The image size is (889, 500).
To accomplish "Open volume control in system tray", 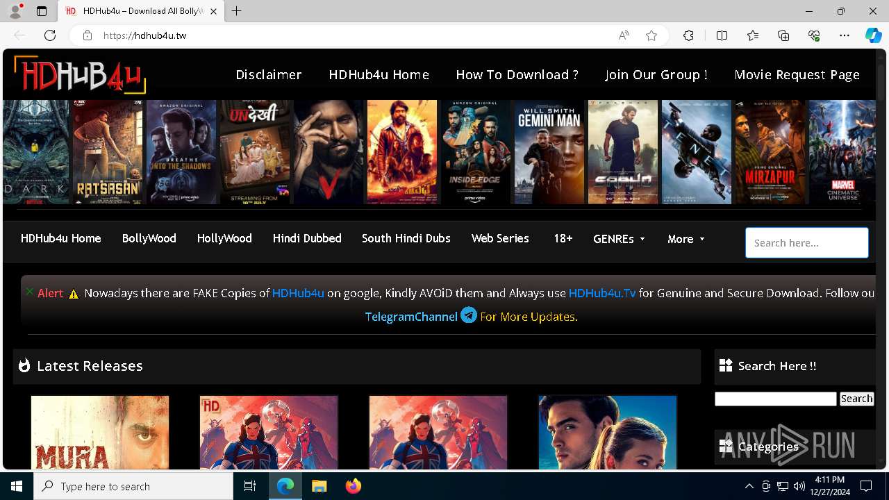I will pos(799,486).
